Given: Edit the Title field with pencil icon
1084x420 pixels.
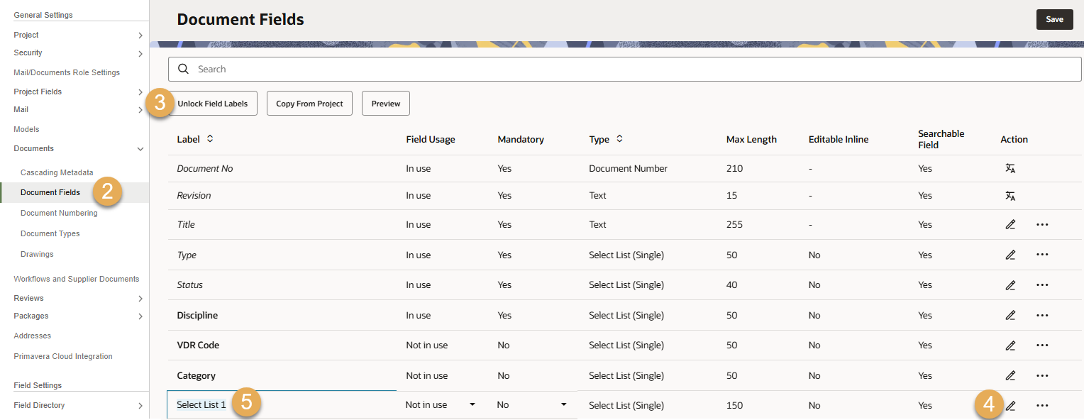Looking at the screenshot, I should (x=1010, y=225).
